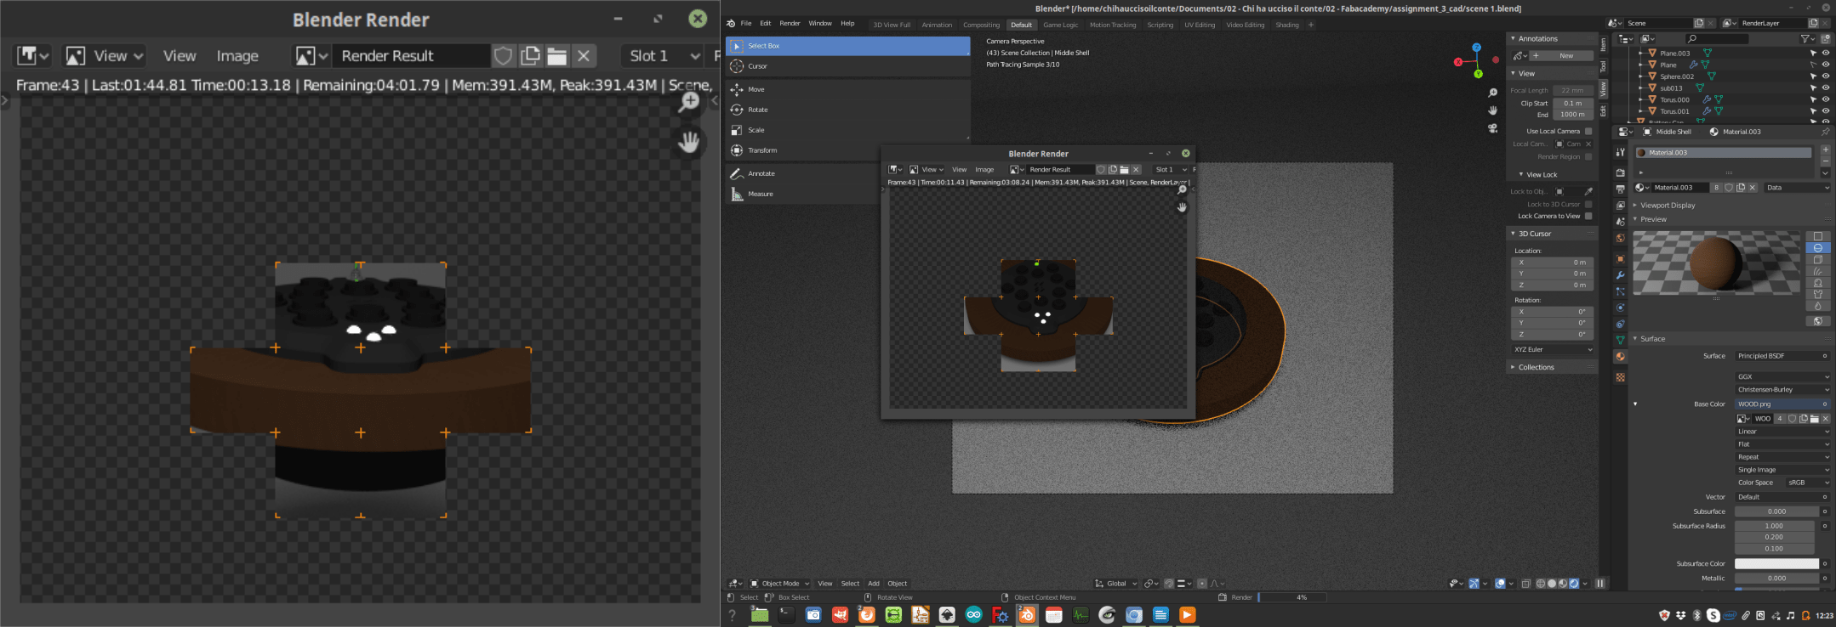Open Image menu in large render window
The height and width of the screenshot is (627, 1836).
tap(237, 56)
